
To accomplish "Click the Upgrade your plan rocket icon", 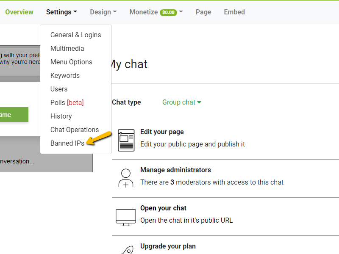I will tap(127, 250).
